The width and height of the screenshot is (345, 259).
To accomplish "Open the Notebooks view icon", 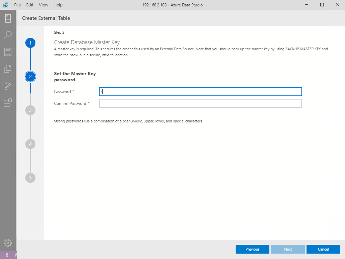I will pos(8,52).
